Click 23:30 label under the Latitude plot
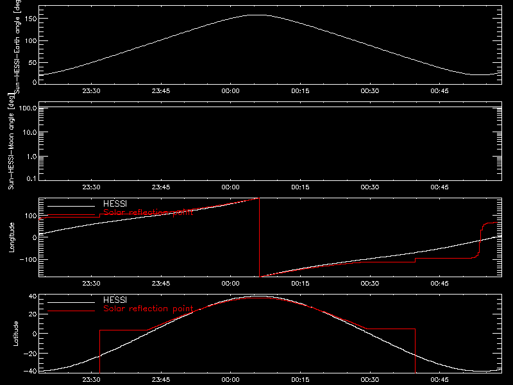The image size is (513, 385). click(91, 379)
